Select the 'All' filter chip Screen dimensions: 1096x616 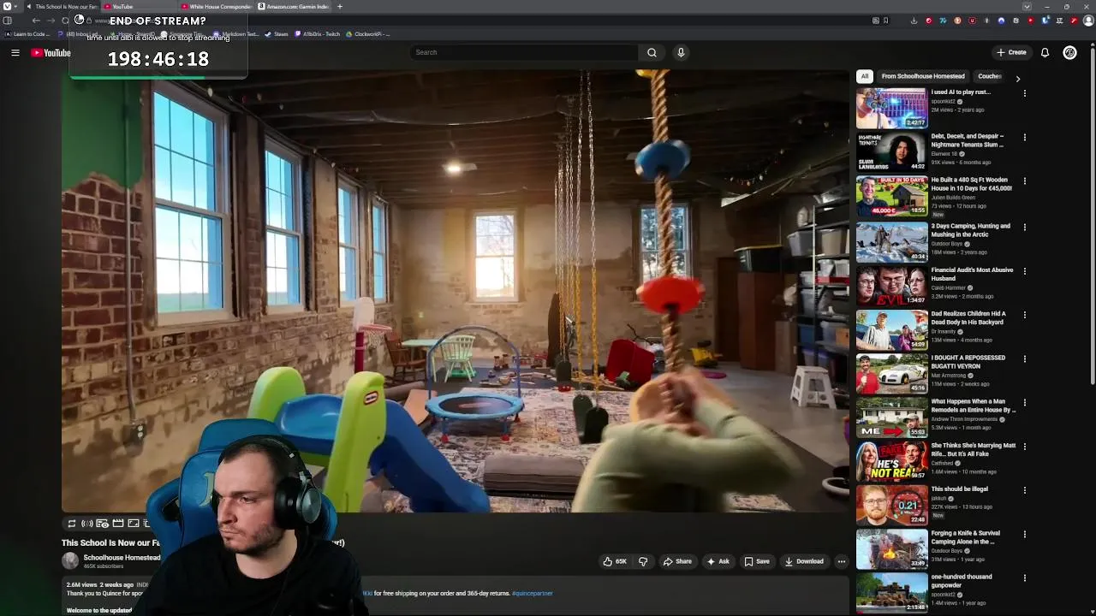(865, 76)
